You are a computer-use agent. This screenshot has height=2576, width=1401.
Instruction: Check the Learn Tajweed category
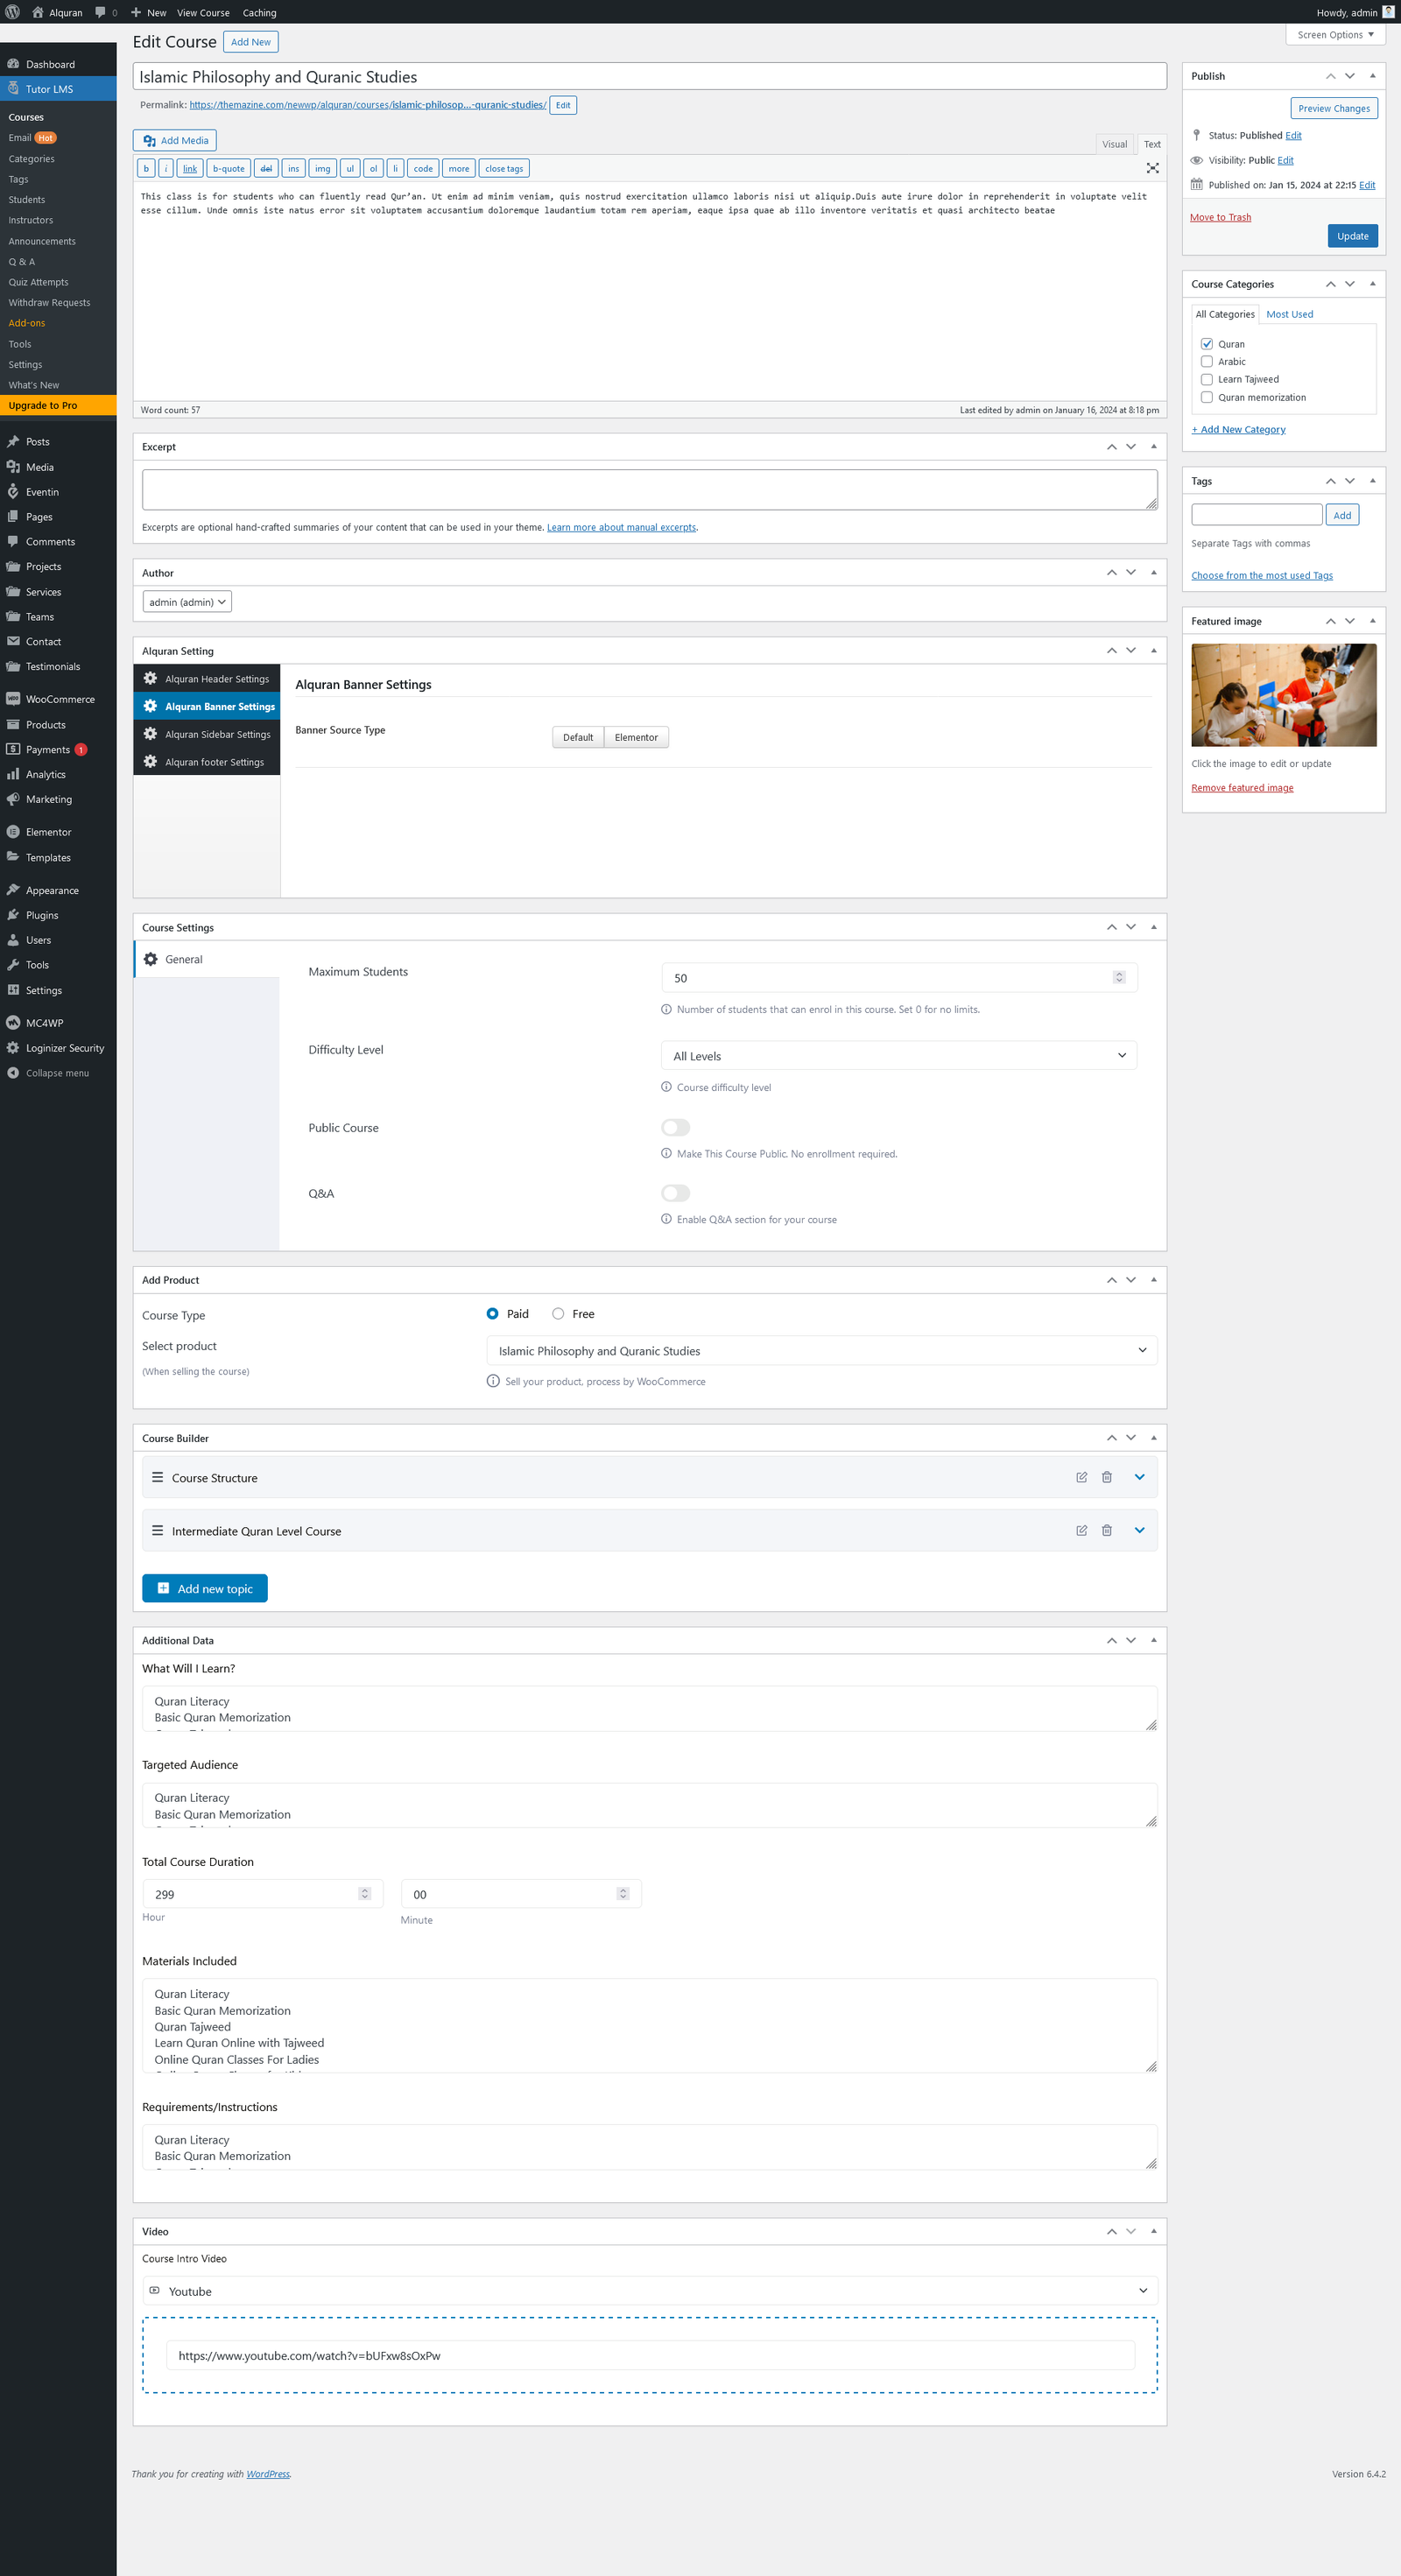(x=1207, y=379)
